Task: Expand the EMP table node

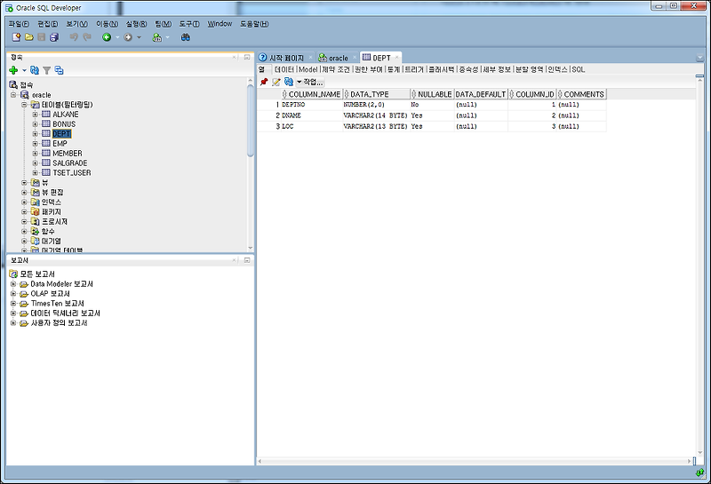Action: tap(35, 144)
